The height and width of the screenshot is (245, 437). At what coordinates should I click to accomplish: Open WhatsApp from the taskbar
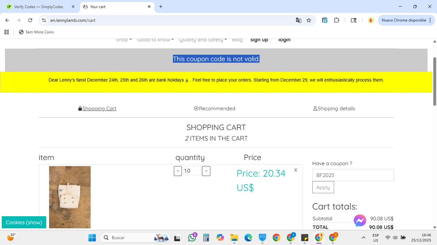click(192, 238)
